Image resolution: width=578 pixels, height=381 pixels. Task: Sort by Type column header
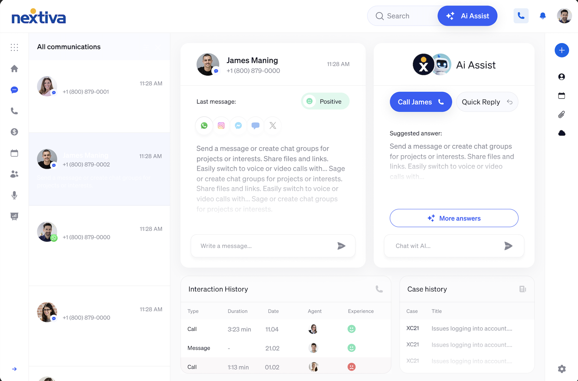[x=193, y=311]
